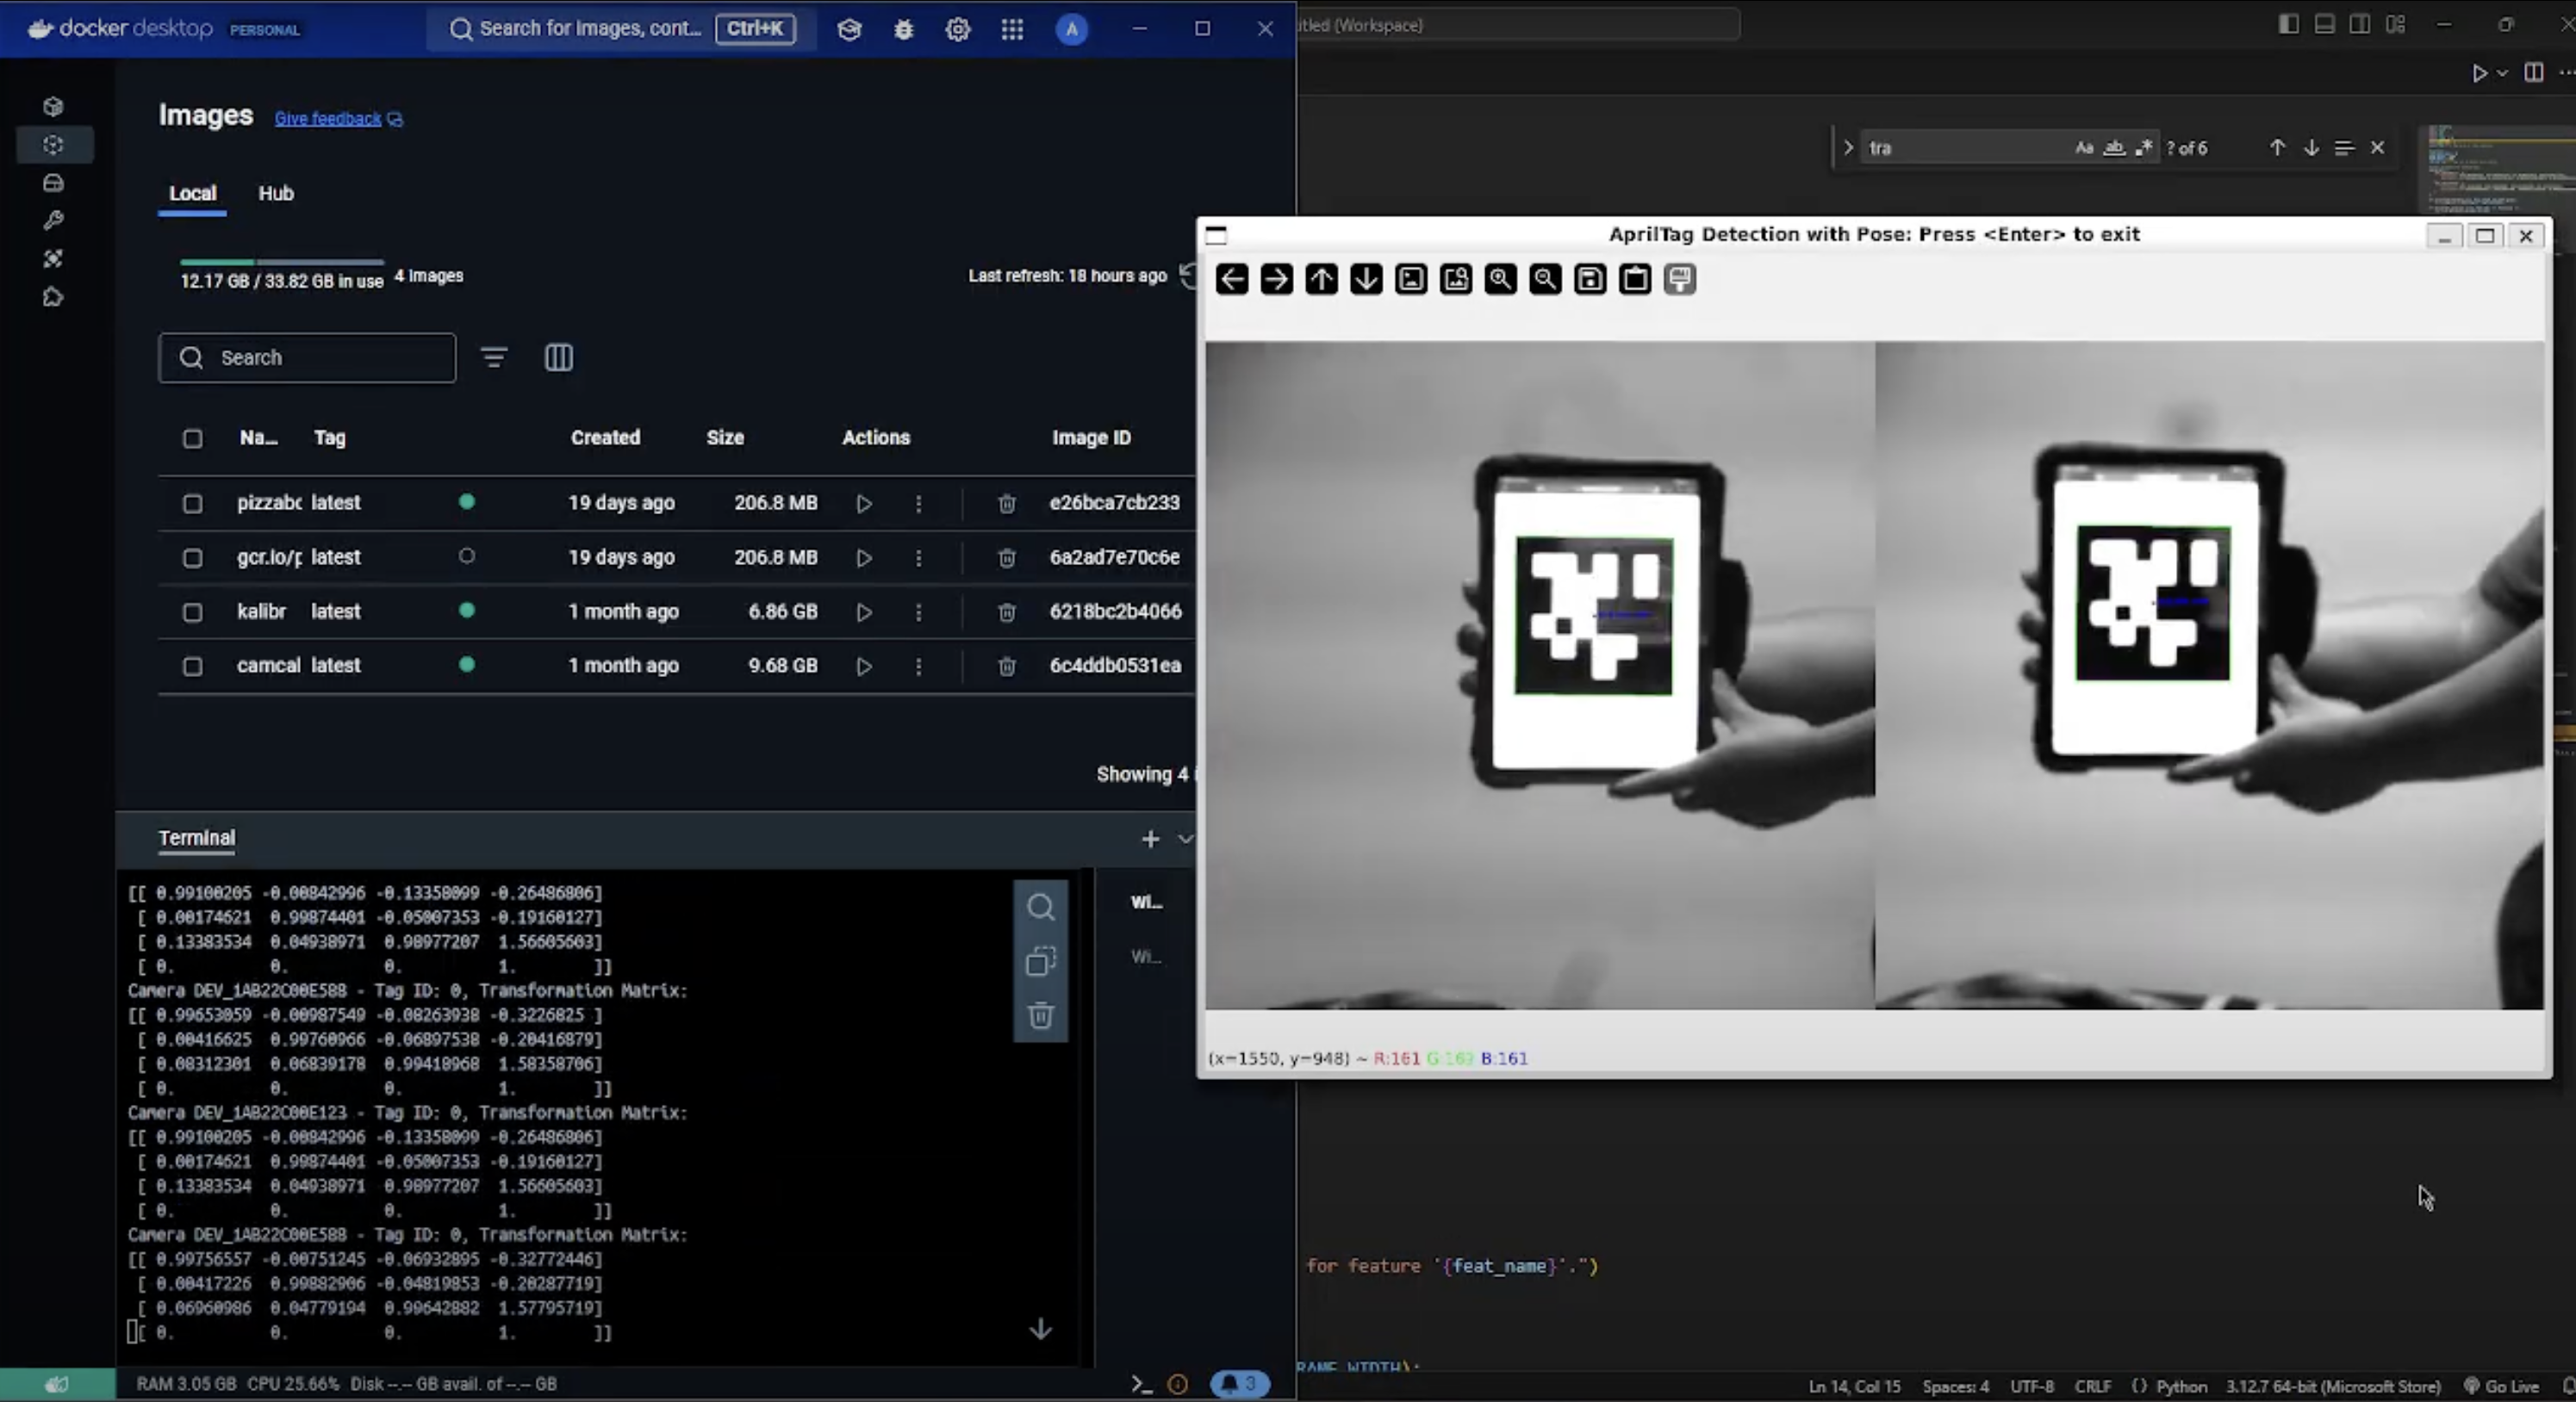Open Docker account avatar A
2576x1402 pixels.
pos(1071,29)
